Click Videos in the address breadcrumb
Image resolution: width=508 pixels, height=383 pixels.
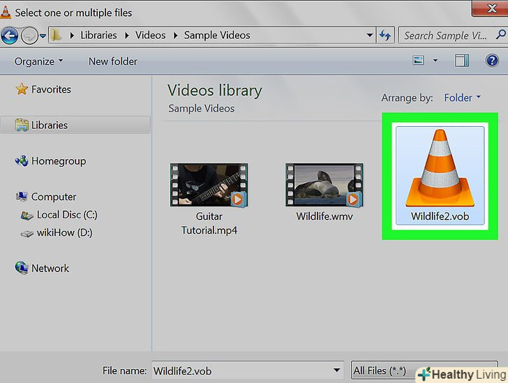pyautogui.click(x=151, y=35)
